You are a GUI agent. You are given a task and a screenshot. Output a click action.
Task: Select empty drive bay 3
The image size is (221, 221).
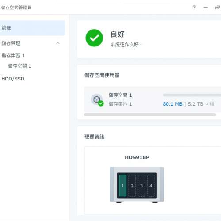click(141, 186)
